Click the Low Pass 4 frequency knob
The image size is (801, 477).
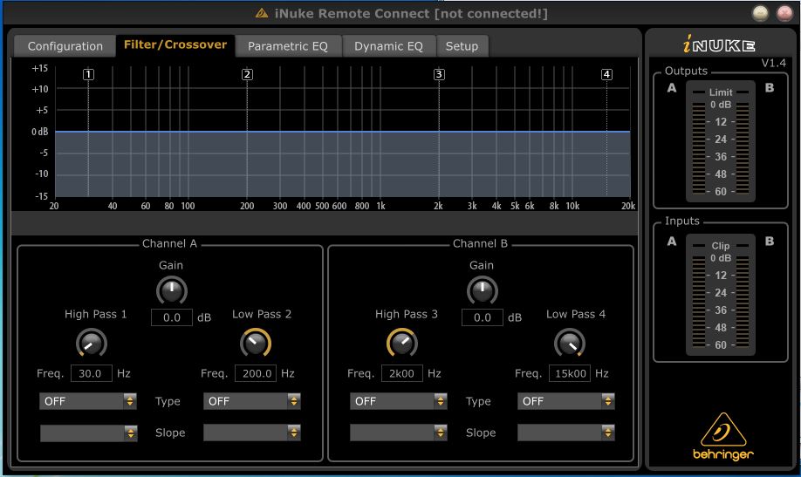click(x=569, y=344)
